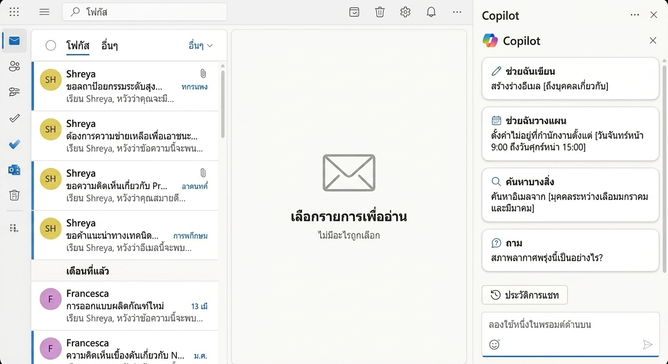Open more apps icon in sidebar
The width and height of the screenshot is (668, 364).
[x=14, y=228]
